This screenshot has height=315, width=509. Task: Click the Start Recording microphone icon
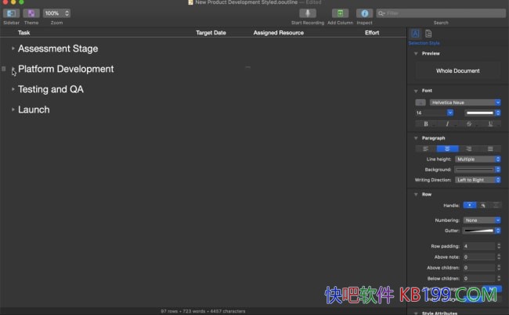point(308,13)
